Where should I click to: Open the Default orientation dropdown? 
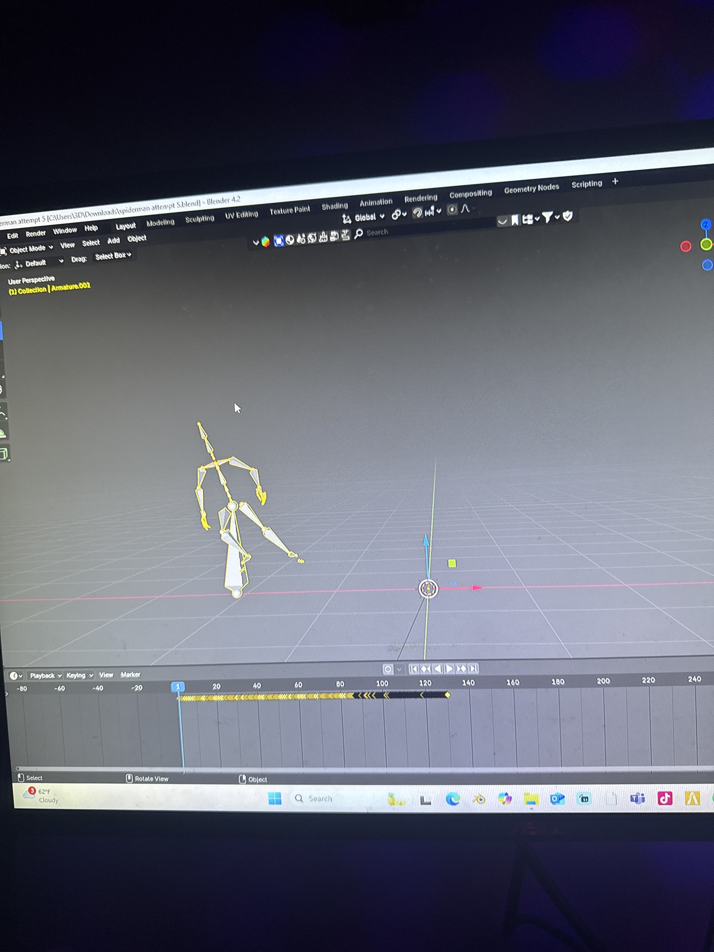coord(38,263)
